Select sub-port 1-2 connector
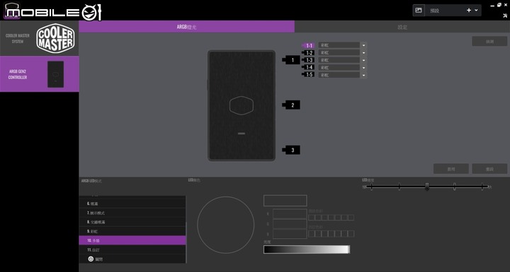510x272 pixels. (x=308, y=52)
